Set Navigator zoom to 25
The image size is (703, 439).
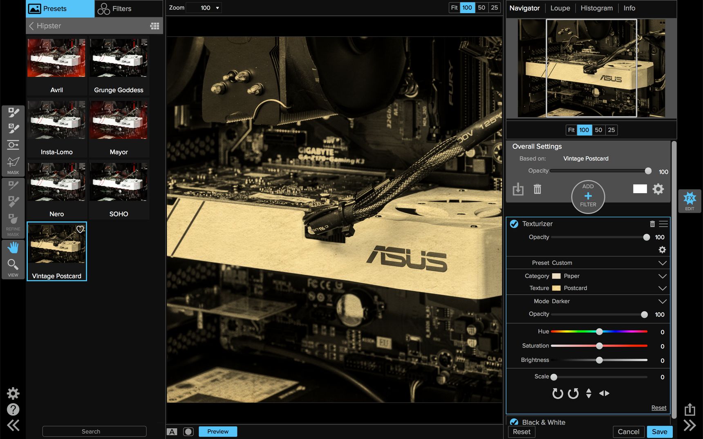click(611, 130)
